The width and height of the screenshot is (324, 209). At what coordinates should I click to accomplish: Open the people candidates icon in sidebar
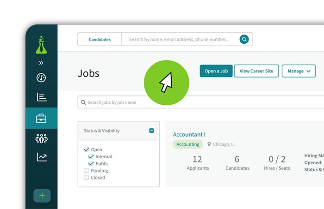(41, 138)
